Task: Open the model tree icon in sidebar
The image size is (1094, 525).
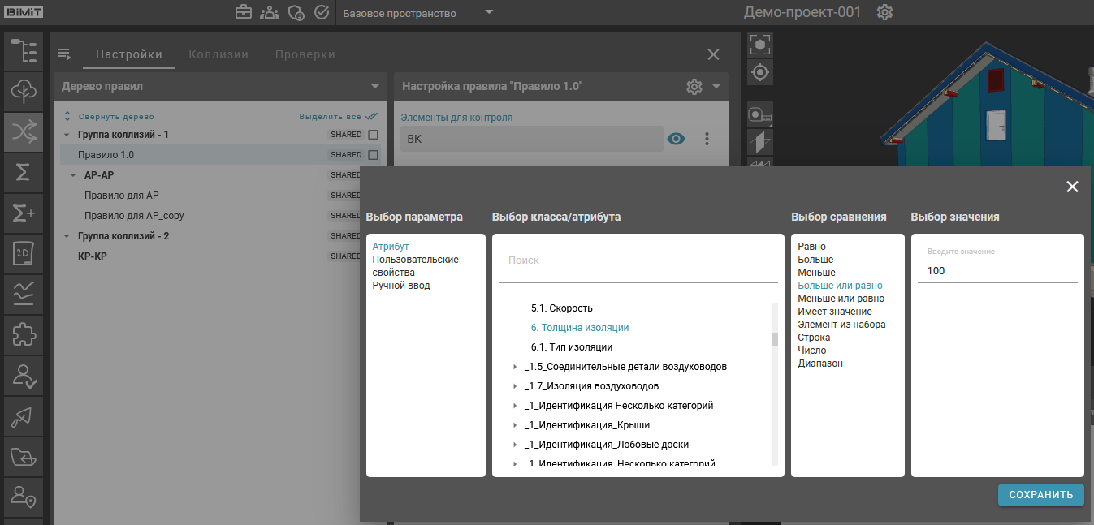Action: coord(24,52)
